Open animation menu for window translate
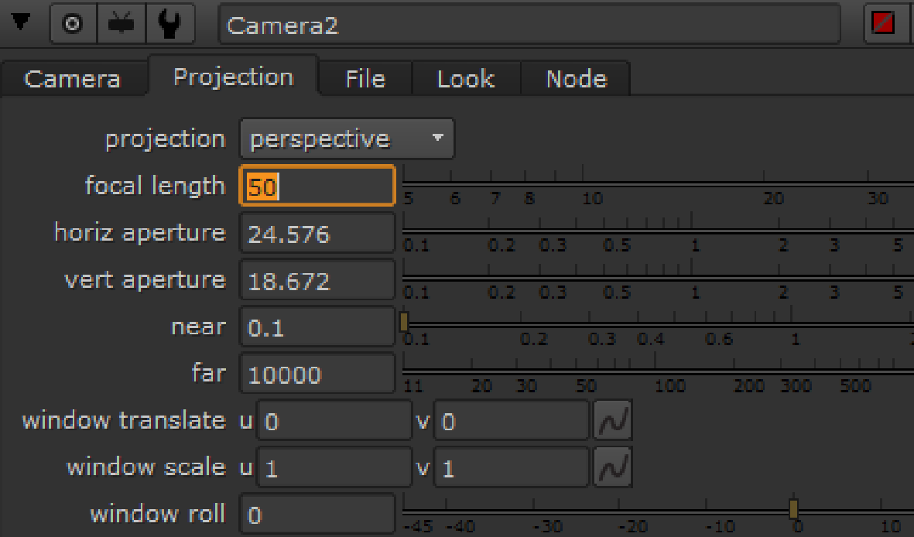The image size is (914, 537). coord(612,421)
